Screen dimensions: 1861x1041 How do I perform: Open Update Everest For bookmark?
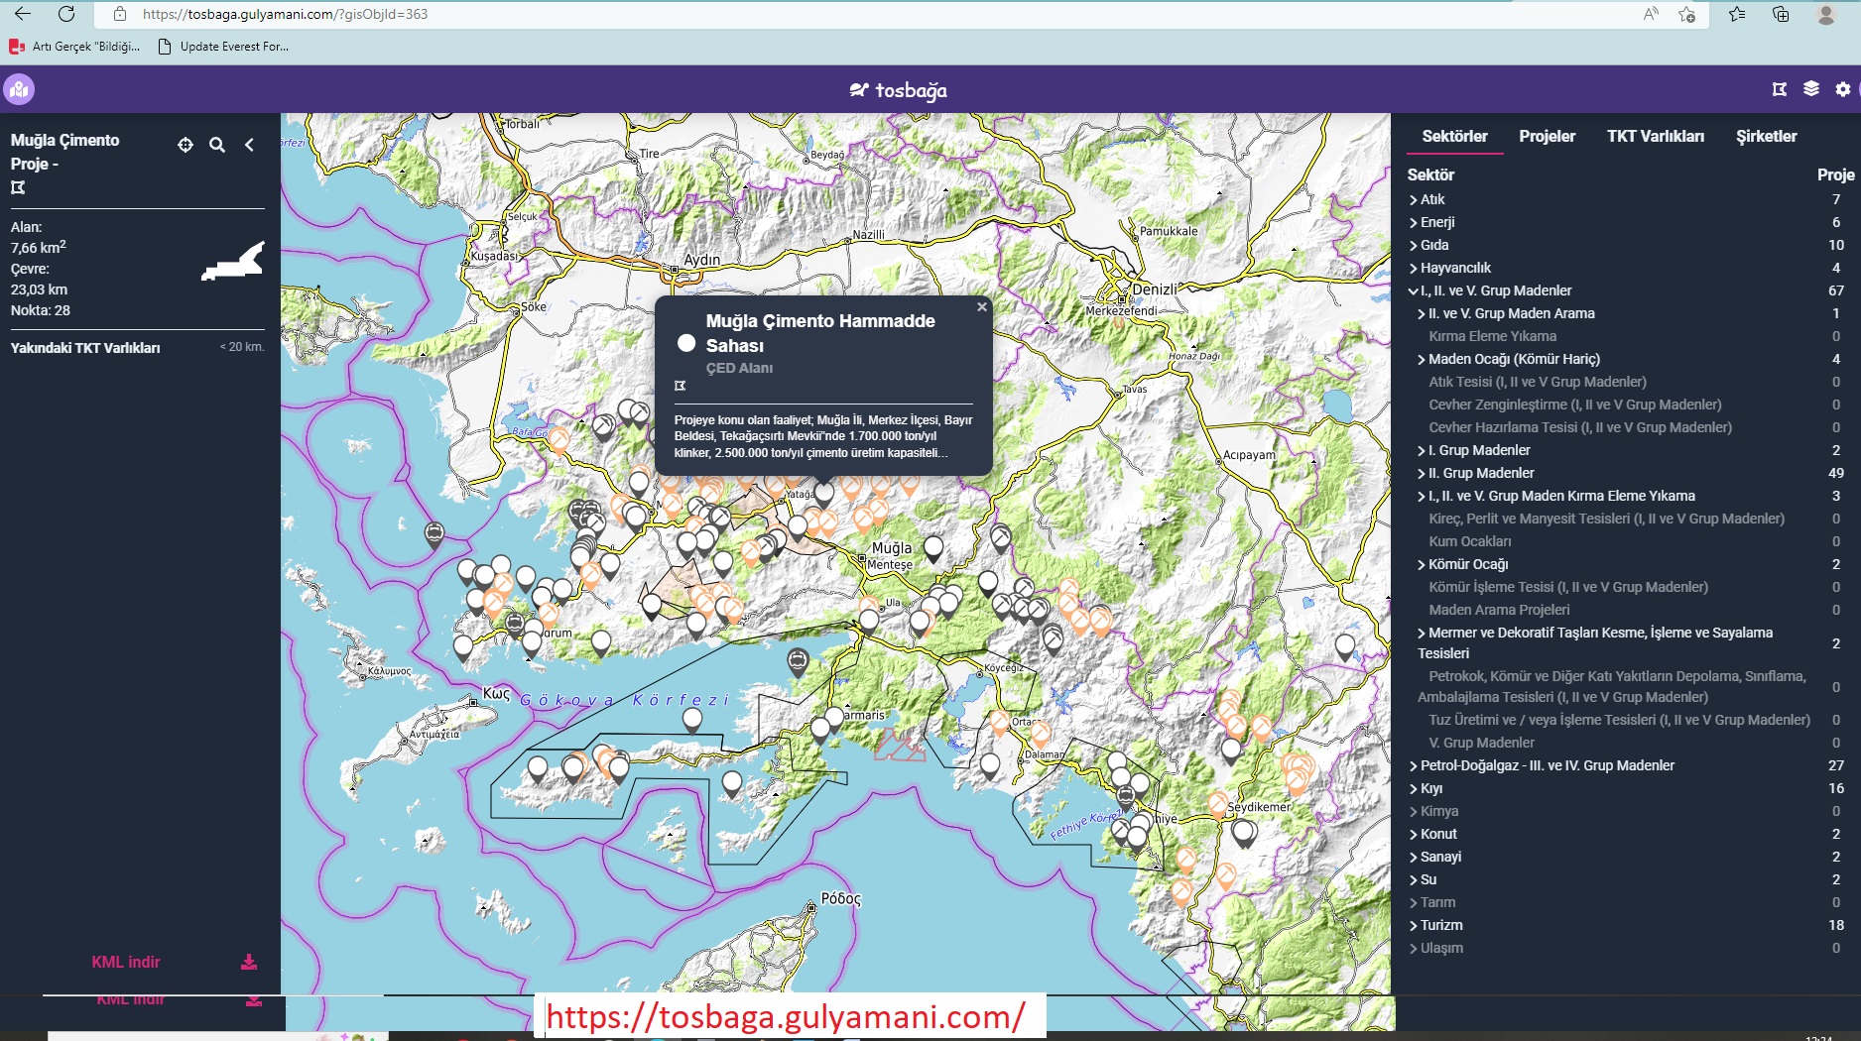pos(224,46)
